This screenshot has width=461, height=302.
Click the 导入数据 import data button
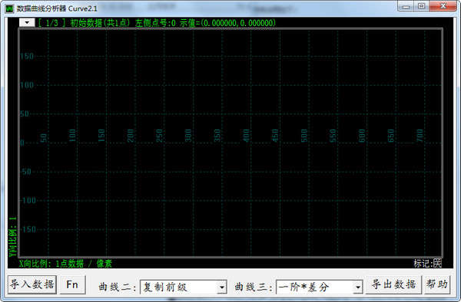click(32, 284)
